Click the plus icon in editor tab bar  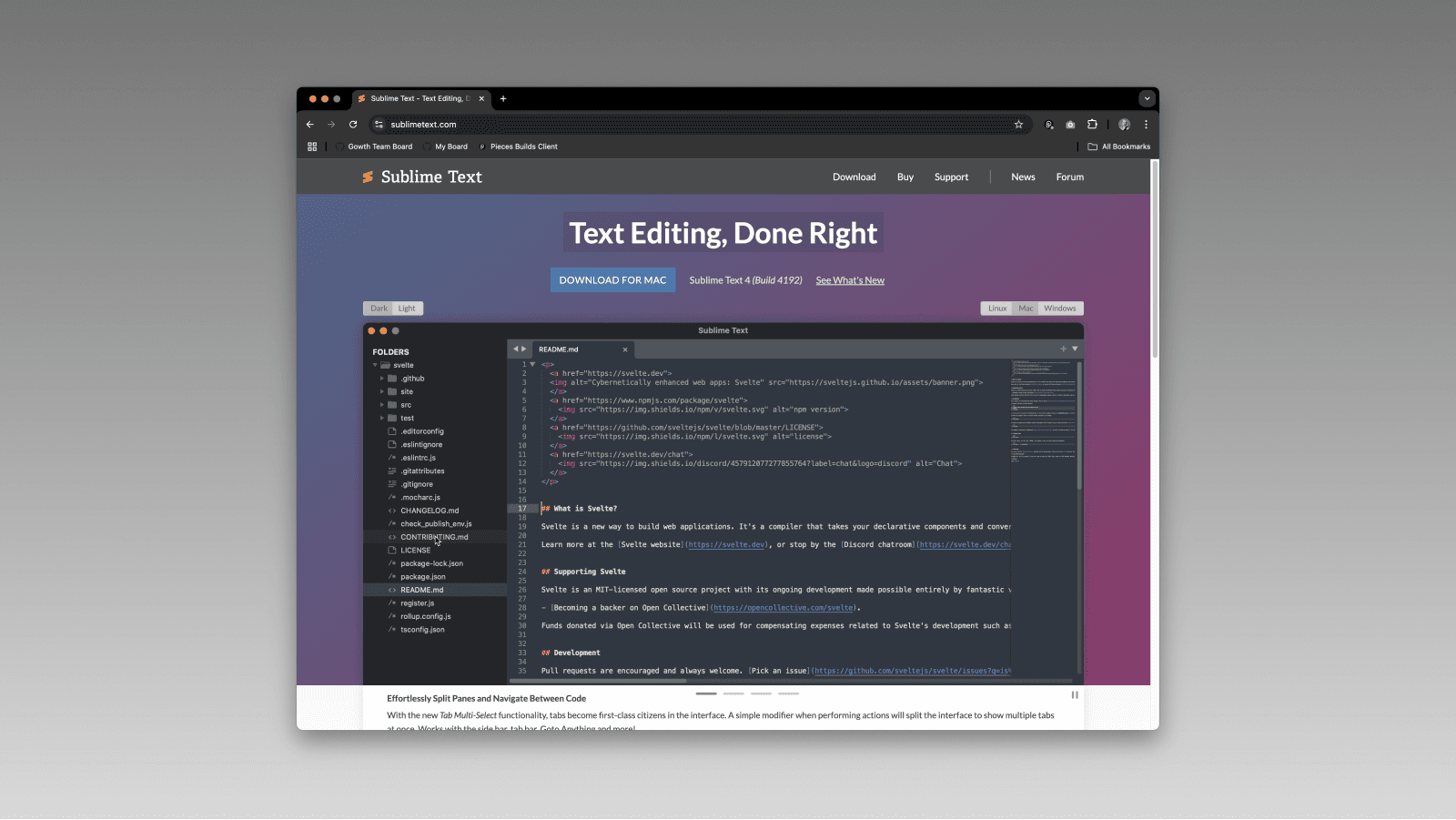pyautogui.click(x=1063, y=349)
